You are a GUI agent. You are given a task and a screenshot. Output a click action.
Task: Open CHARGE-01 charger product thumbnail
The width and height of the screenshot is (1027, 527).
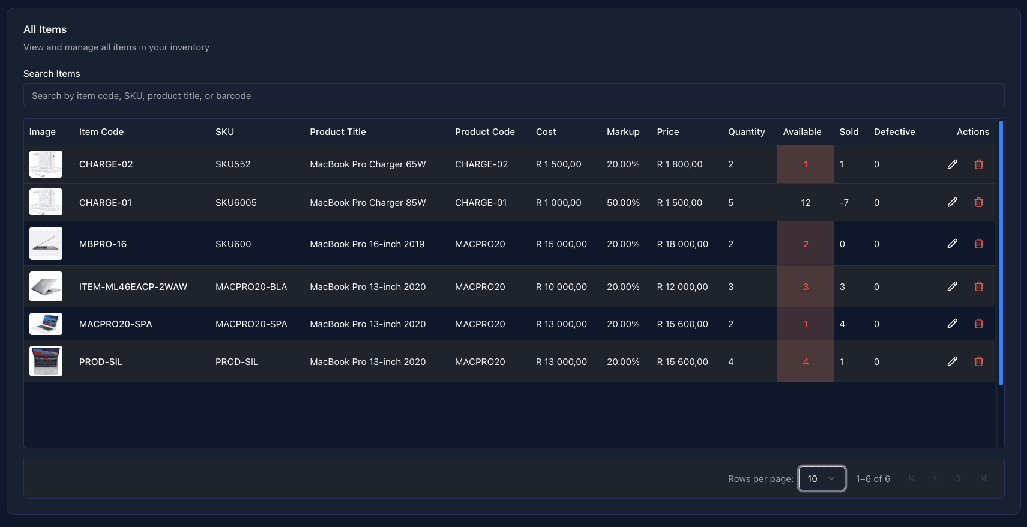[x=46, y=202]
